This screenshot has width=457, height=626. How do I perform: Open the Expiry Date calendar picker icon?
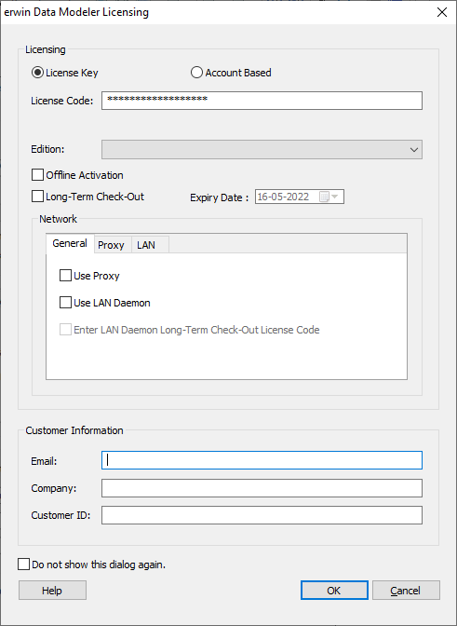pos(324,197)
